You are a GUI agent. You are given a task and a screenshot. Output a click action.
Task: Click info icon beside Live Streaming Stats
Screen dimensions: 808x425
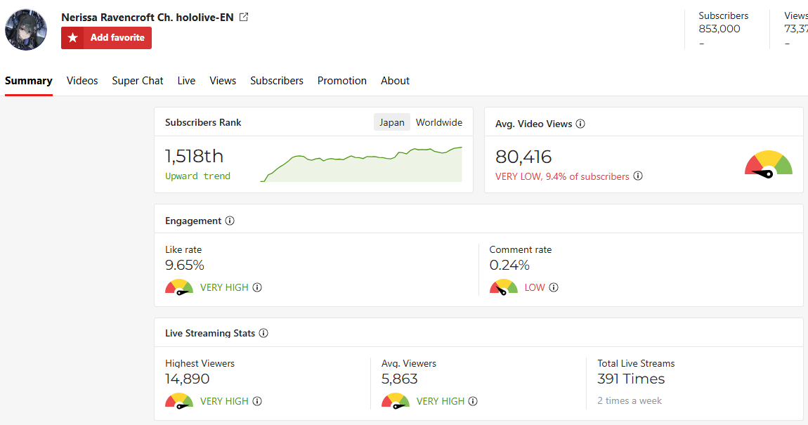click(263, 333)
